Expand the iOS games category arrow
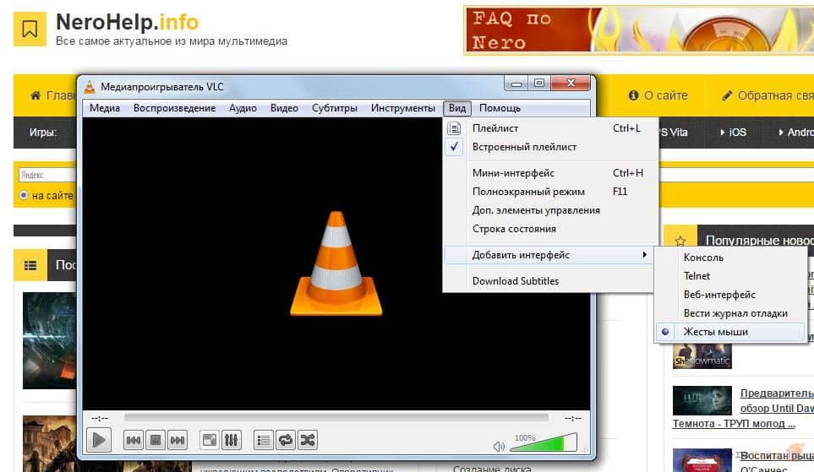 (x=723, y=133)
